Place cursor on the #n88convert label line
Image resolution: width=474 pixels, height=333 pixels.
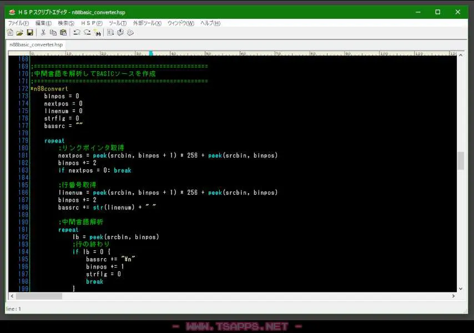[x=50, y=89]
